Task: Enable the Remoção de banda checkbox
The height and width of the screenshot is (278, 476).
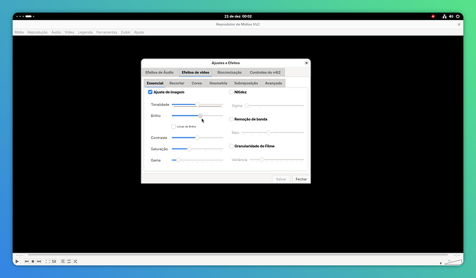Action: (231, 119)
